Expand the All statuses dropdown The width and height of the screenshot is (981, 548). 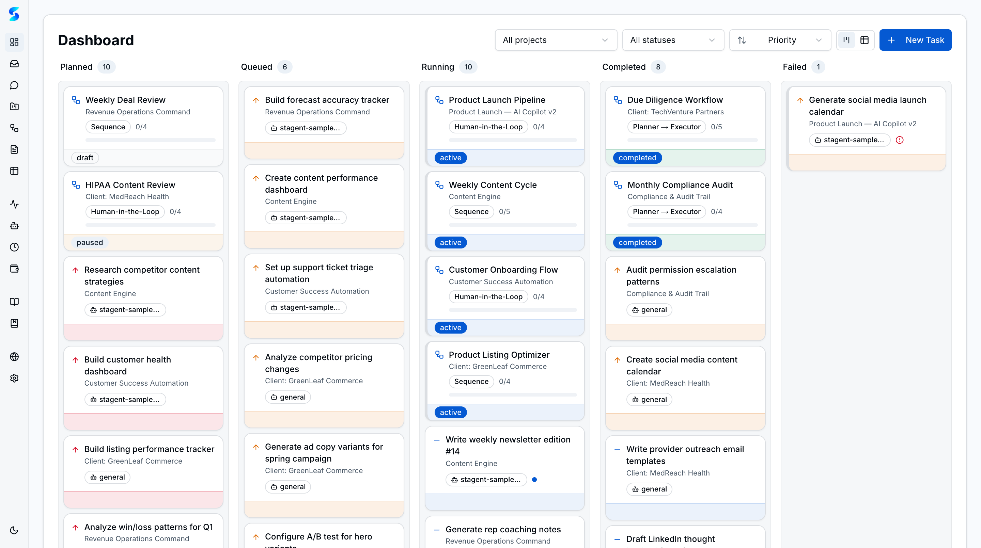point(672,40)
